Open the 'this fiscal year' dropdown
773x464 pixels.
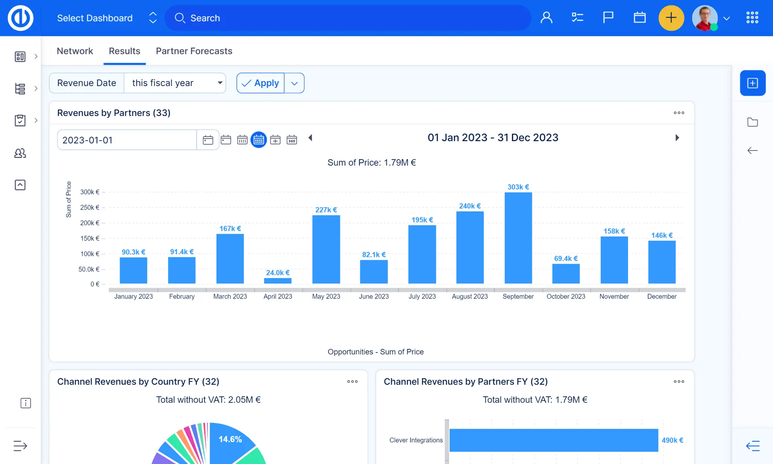tap(175, 83)
